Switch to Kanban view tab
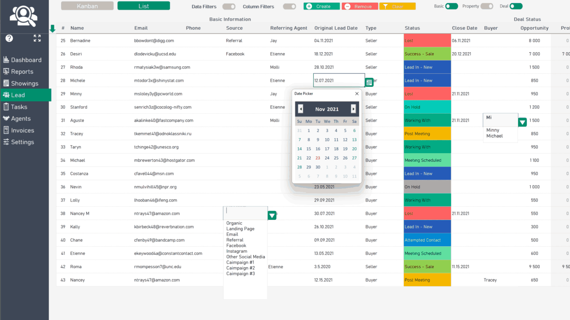This screenshot has height=320, width=570. (87, 6)
